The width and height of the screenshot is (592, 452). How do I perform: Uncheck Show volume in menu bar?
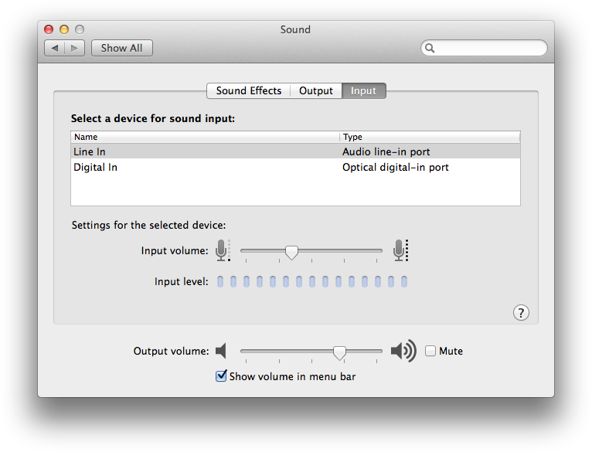[222, 376]
